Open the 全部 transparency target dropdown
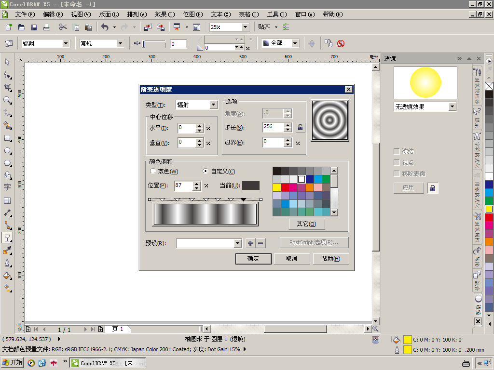Screen dimensions: 494x370 click(x=295, y=43)
